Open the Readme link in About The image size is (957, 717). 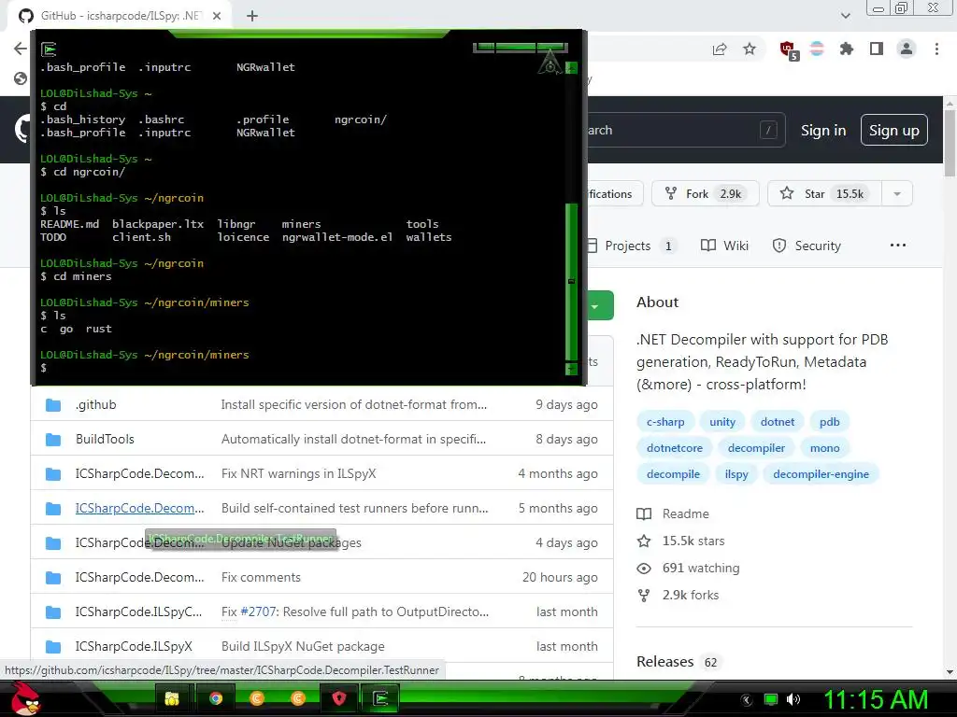point(673,514)
